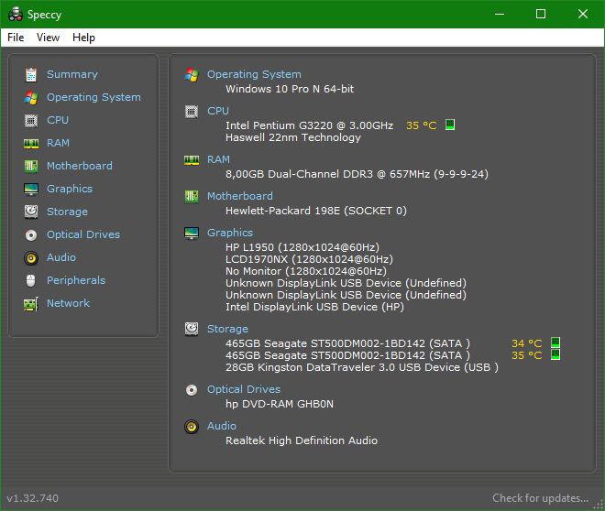Click the Optical Drives disc icon in sidebar
Viewport: 605px width, 511px height.
(31, 235)
